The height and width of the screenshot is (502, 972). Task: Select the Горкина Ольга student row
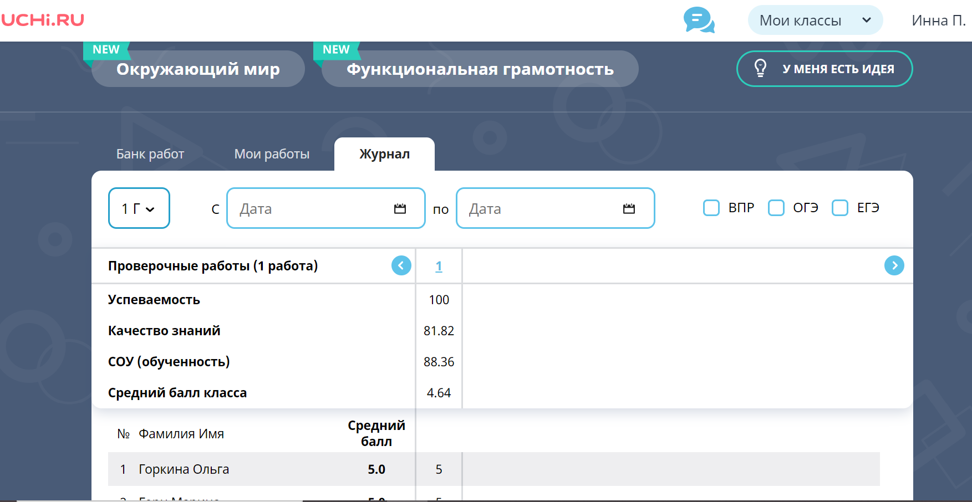[x=184, y=469]
